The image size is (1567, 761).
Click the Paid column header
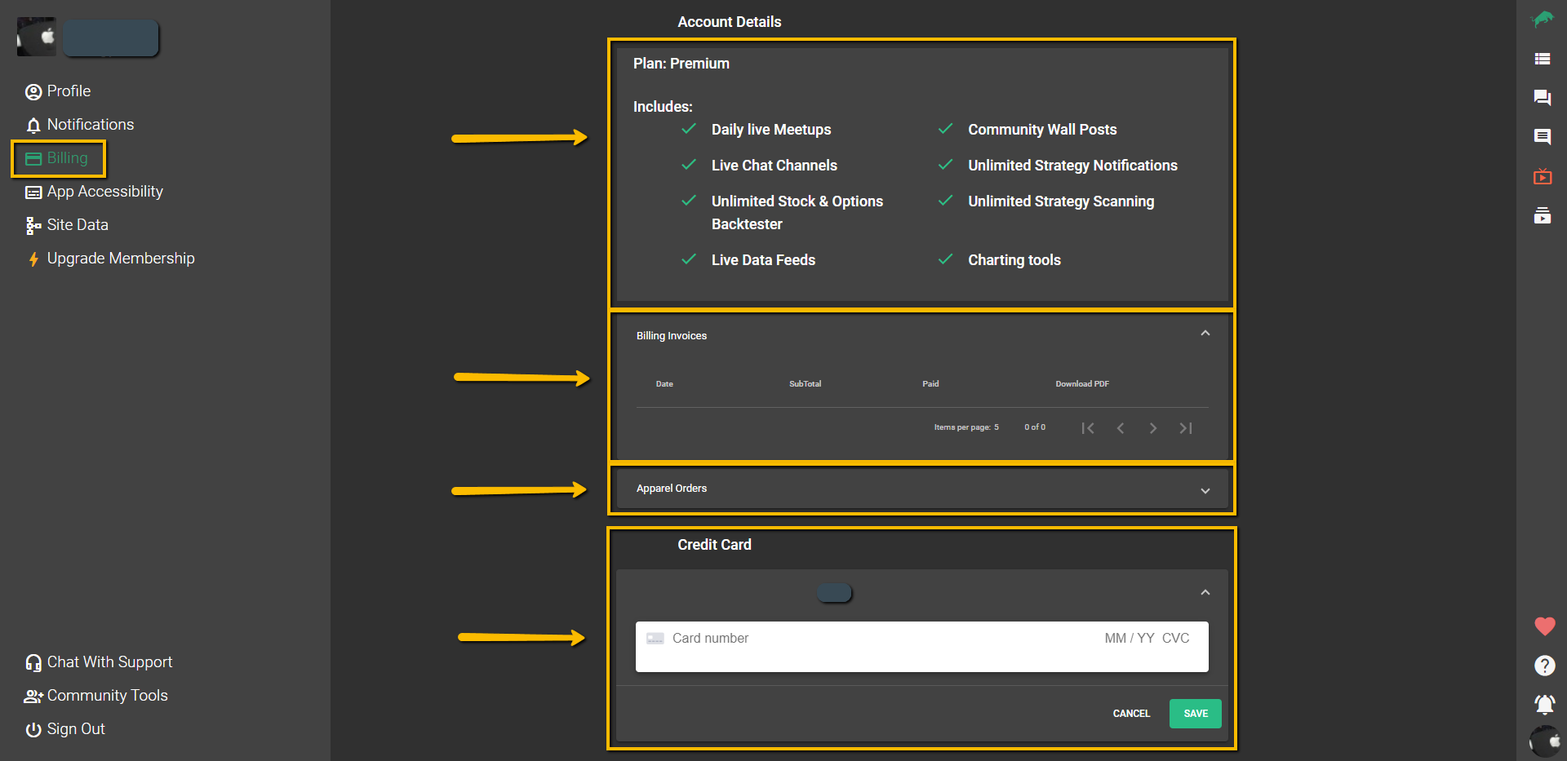(930, 384)
